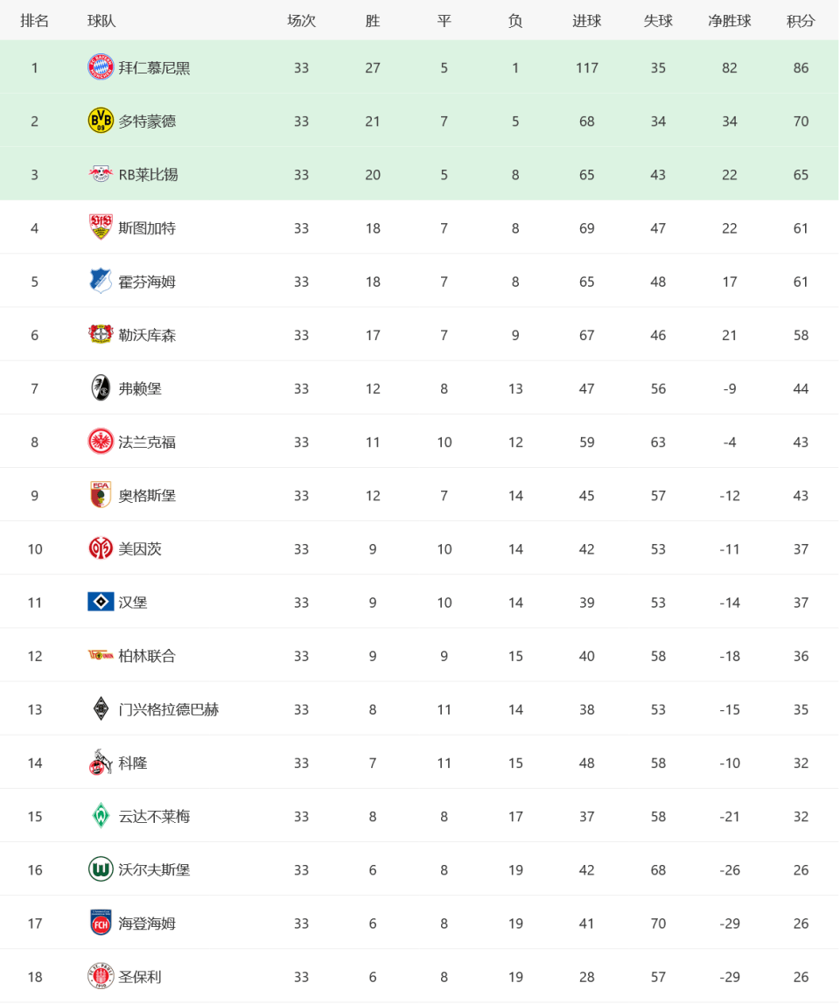Click the Hamburg SV diamond logo
The image size is (840, 1004).
pos(101,602)
